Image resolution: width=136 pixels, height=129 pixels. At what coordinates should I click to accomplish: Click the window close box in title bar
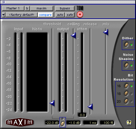pos(4,2)
